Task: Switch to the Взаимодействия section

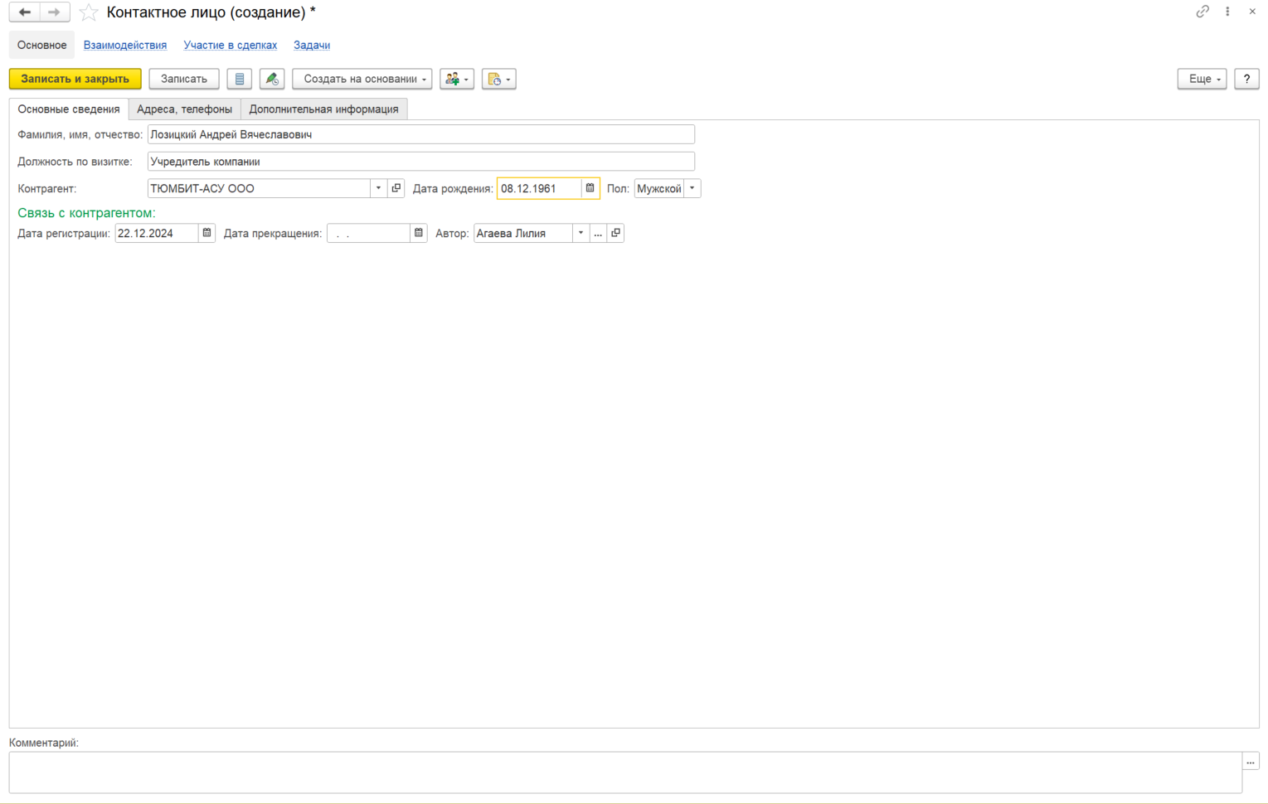Action: click(x=125, y=45)
